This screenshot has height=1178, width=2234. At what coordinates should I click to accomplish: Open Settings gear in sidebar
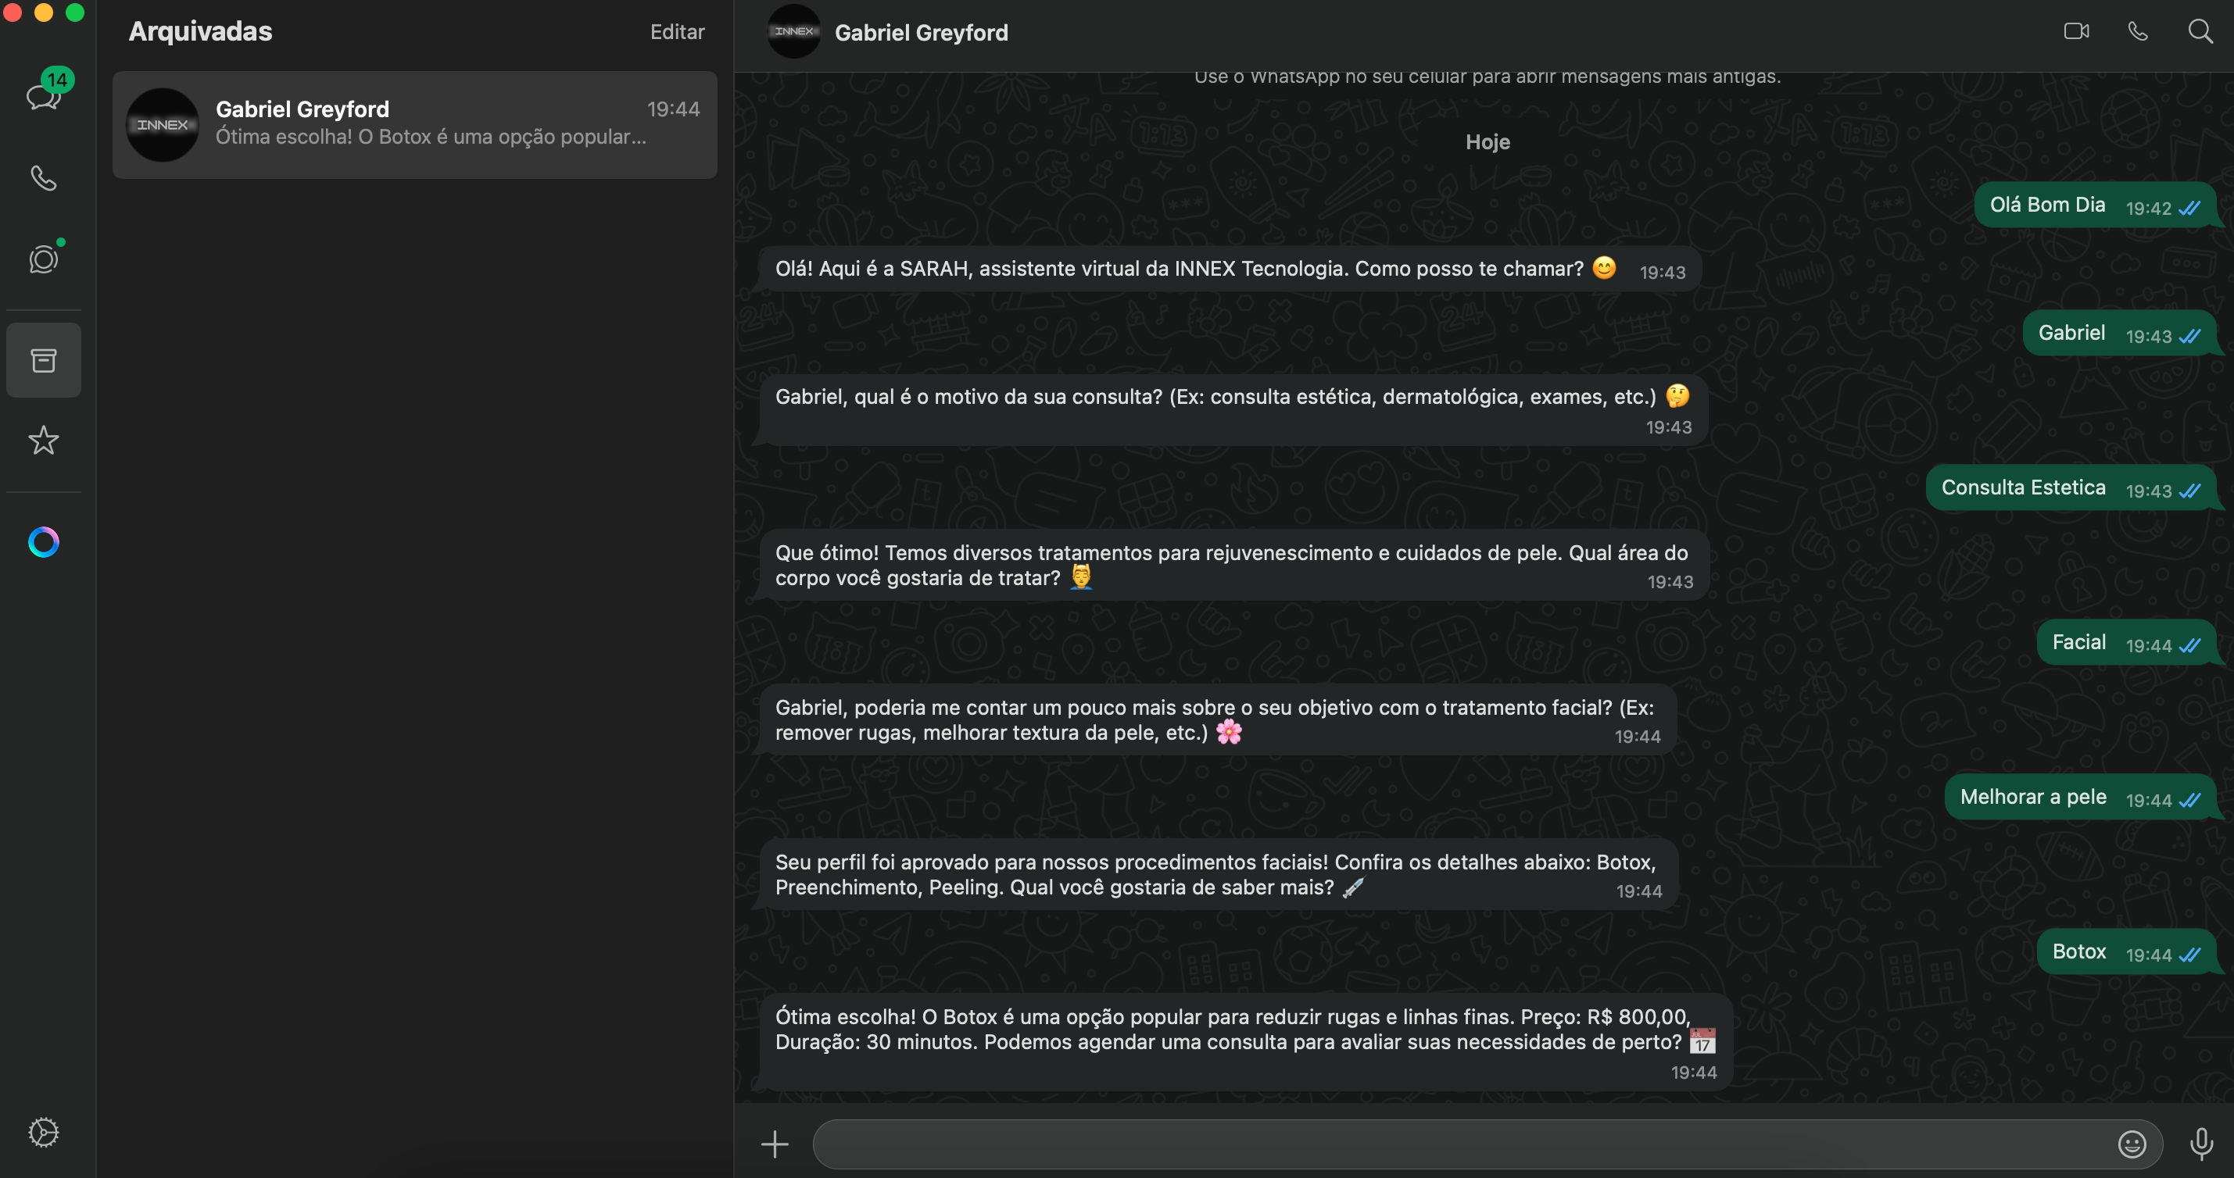coord(43,1132)
